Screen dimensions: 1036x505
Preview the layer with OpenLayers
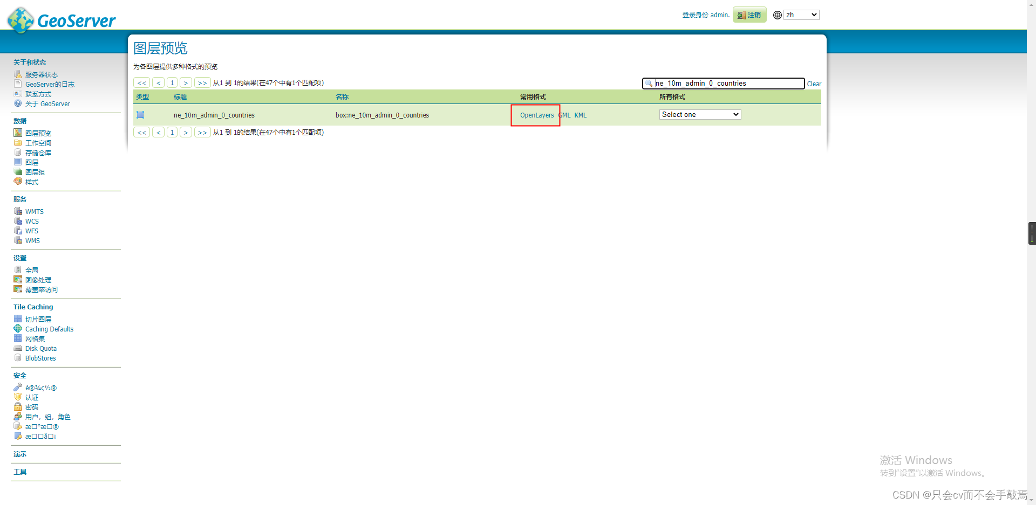pyautogui.click(x=536, y=115)
